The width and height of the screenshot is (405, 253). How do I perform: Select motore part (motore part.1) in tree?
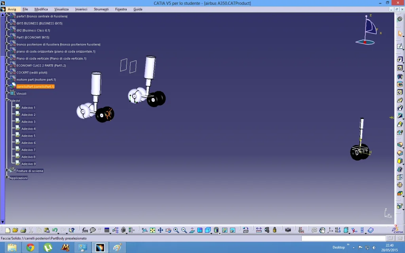pos(36,79)
